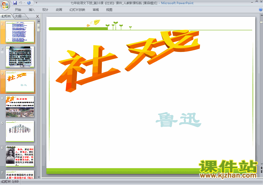Open the 插入 ribbon tab
This screenshot has width=263, height=185.
pyautogui.click(x=31, y=10)
